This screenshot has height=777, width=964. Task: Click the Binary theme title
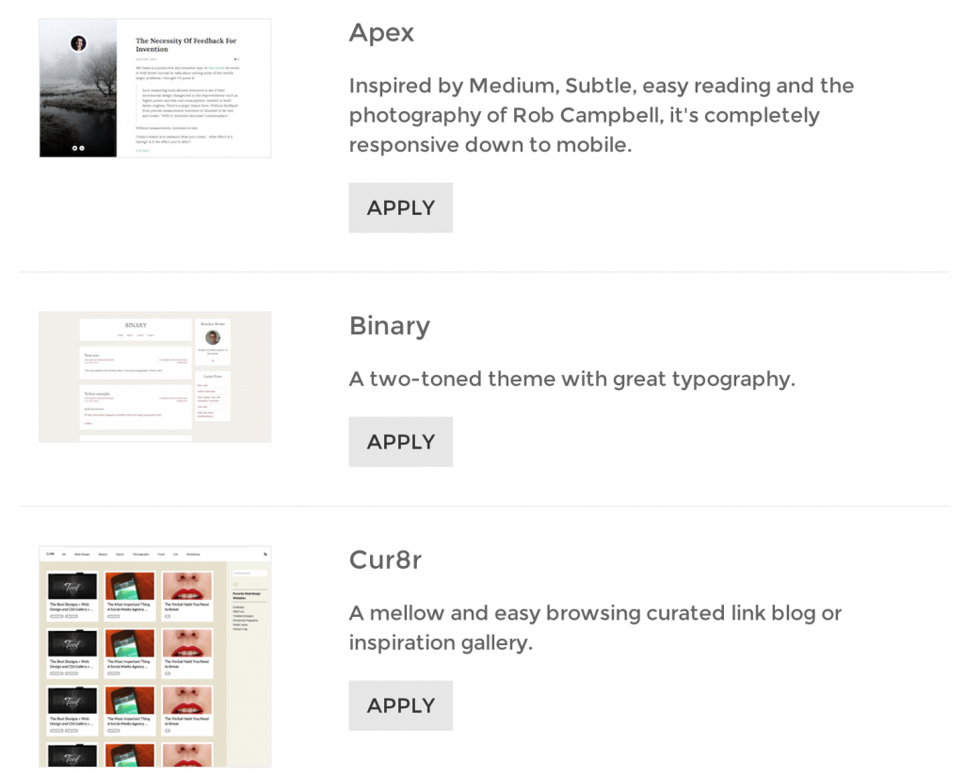tap(389, 326)
